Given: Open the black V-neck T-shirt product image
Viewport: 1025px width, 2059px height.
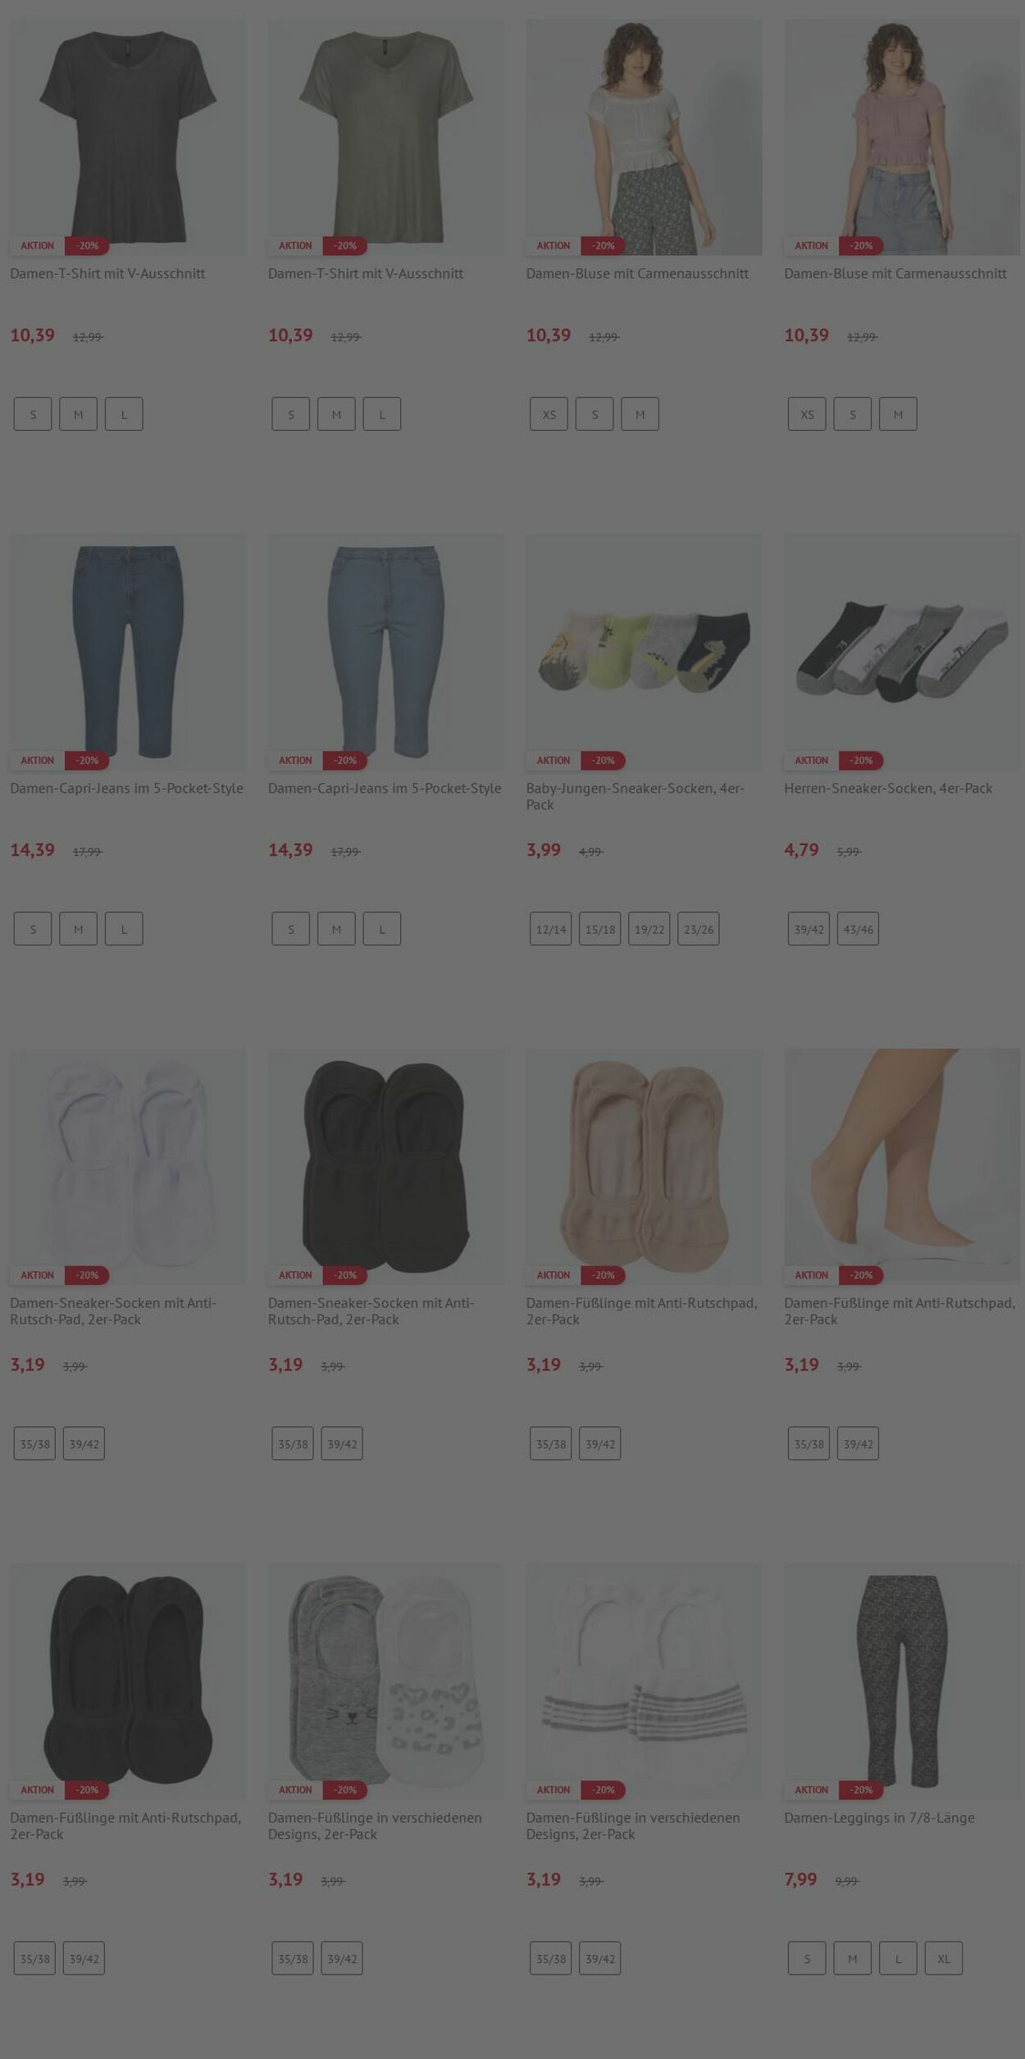Looking at the screenshot, I should click(128, 137).
